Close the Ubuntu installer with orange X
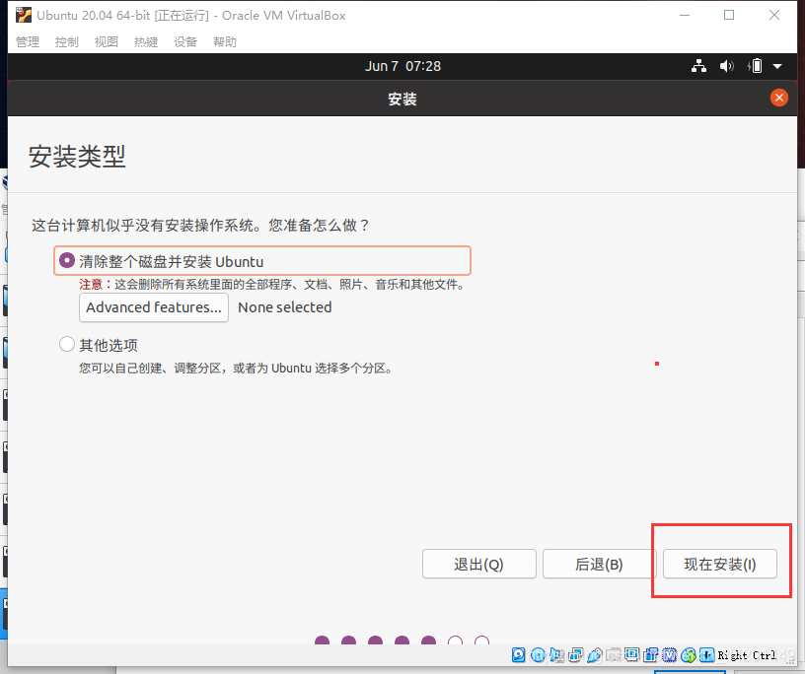This screenshot has height=674, width=805. coord(778,98)
